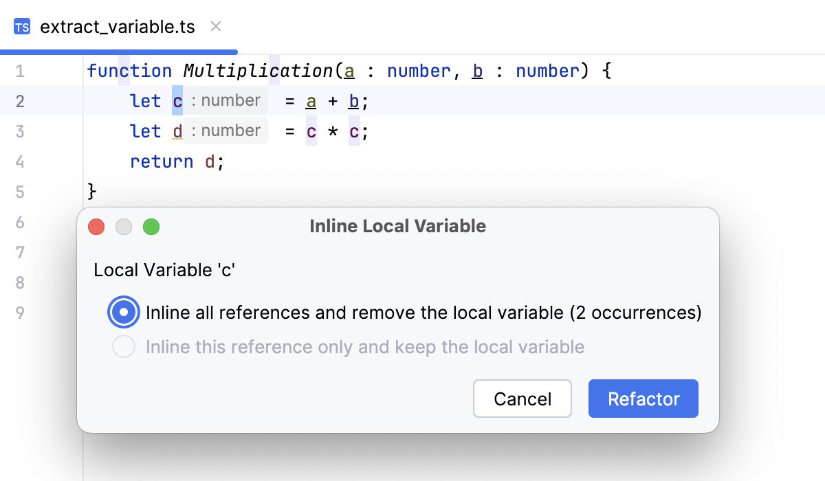Select the extract_variable.ts editor tab

[x=118, y=27]
